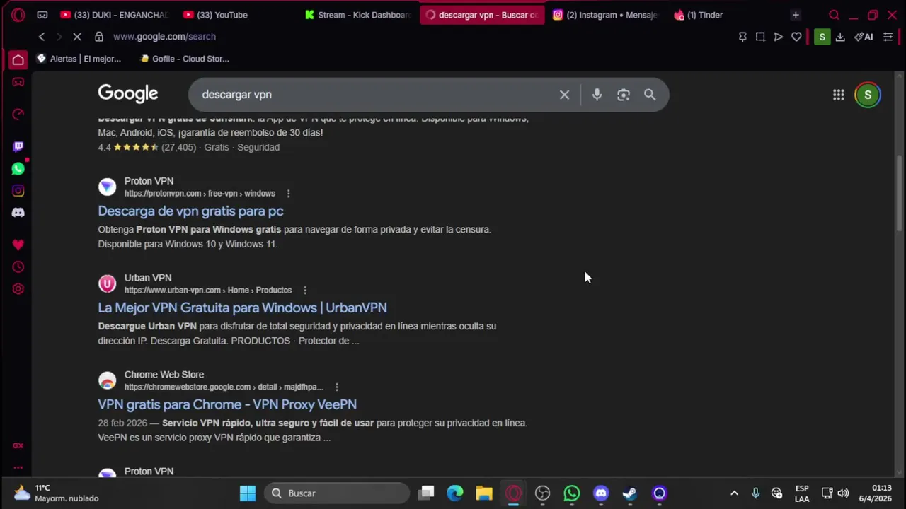Screen dimensions: 906x509
Task: Click the address bar URL
Action: 164,37
